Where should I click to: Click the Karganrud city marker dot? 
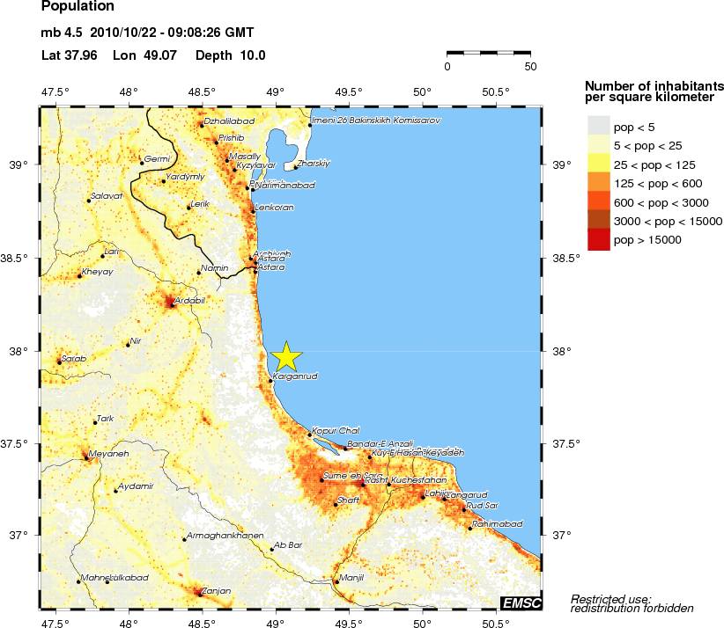pos(270,380)
